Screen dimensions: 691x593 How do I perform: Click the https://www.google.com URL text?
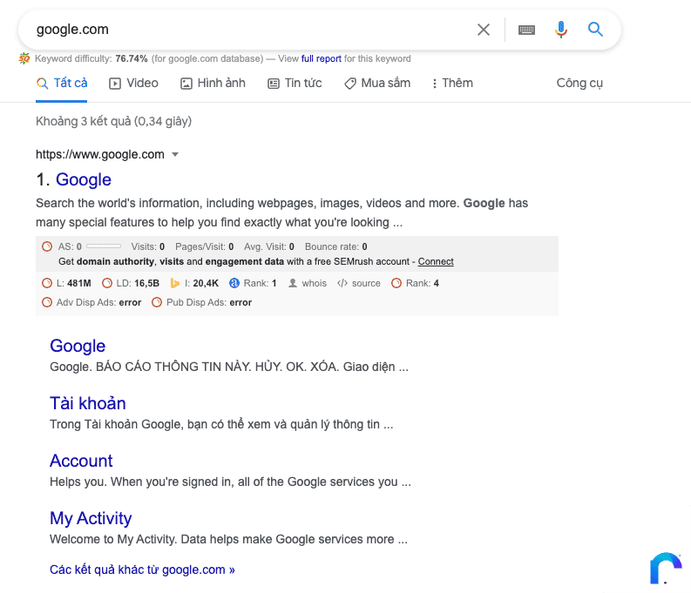point(100,154)
